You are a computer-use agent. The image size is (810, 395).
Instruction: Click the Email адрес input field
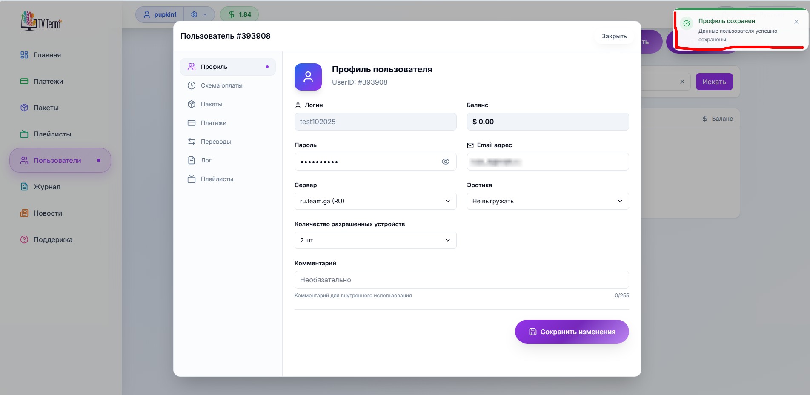tap(547, 162)
